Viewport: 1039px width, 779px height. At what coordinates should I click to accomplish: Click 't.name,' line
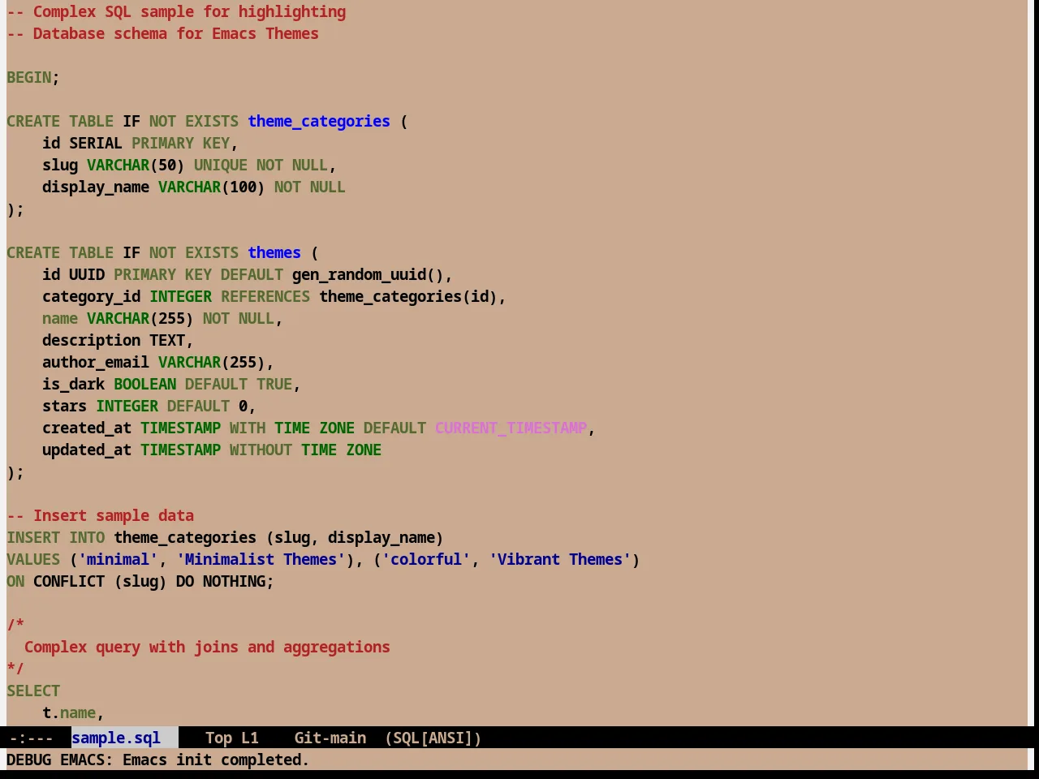[x=74, y=712]
